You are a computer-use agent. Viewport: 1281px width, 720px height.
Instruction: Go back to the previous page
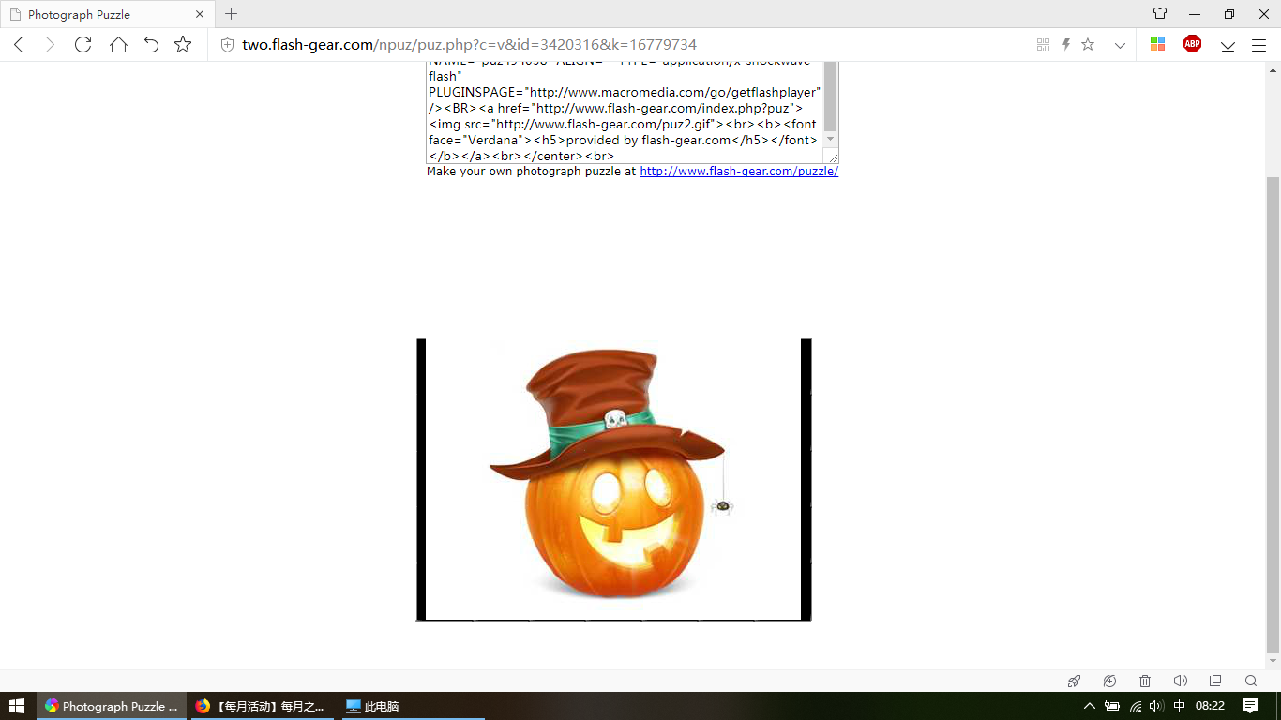(18, 44)
